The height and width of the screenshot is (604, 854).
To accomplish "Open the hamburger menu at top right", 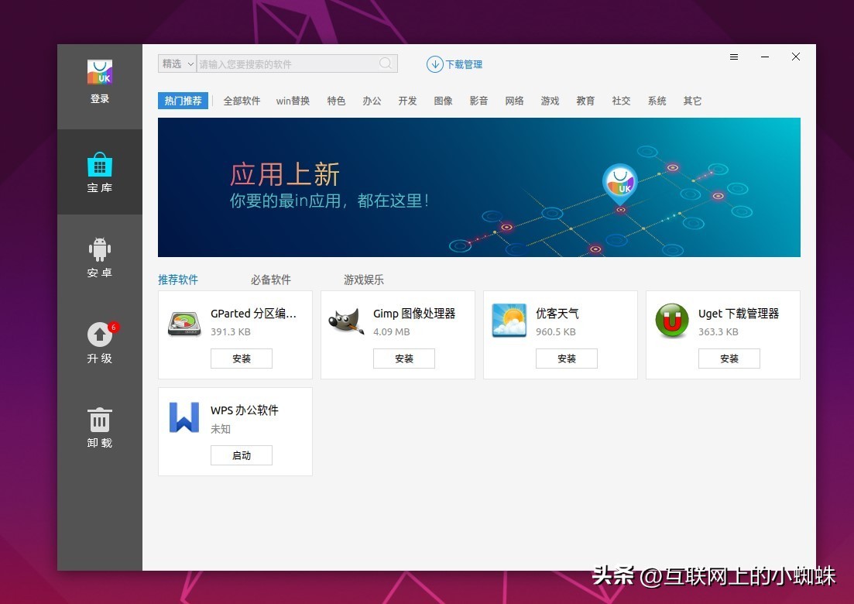I will 733,57.
